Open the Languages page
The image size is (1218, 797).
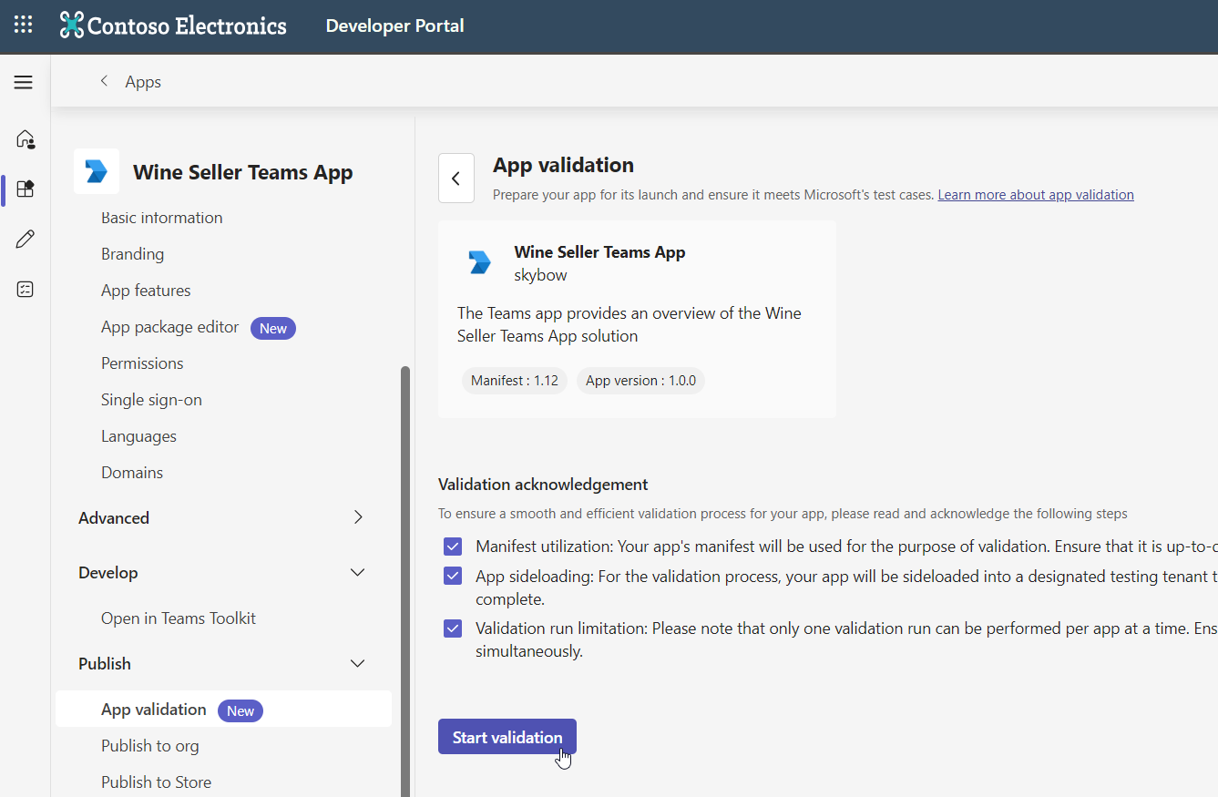138,436
